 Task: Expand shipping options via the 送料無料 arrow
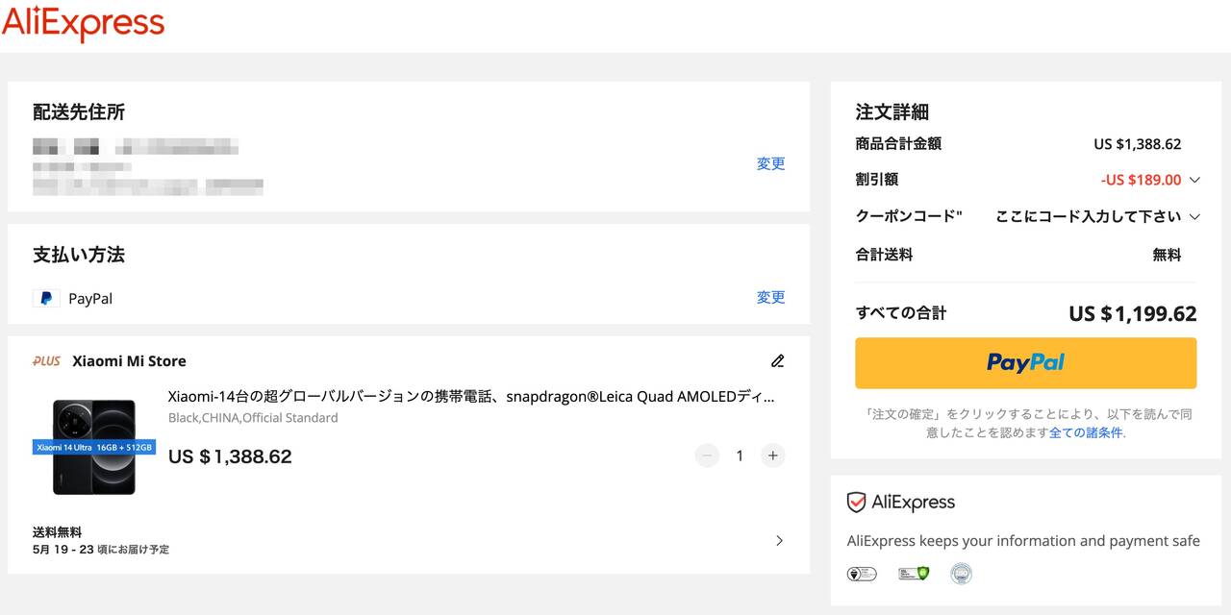[x=779, y=540]
